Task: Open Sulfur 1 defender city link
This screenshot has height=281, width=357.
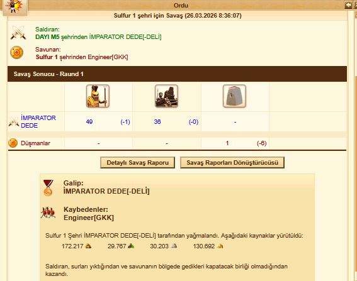Action: point(47,57)
